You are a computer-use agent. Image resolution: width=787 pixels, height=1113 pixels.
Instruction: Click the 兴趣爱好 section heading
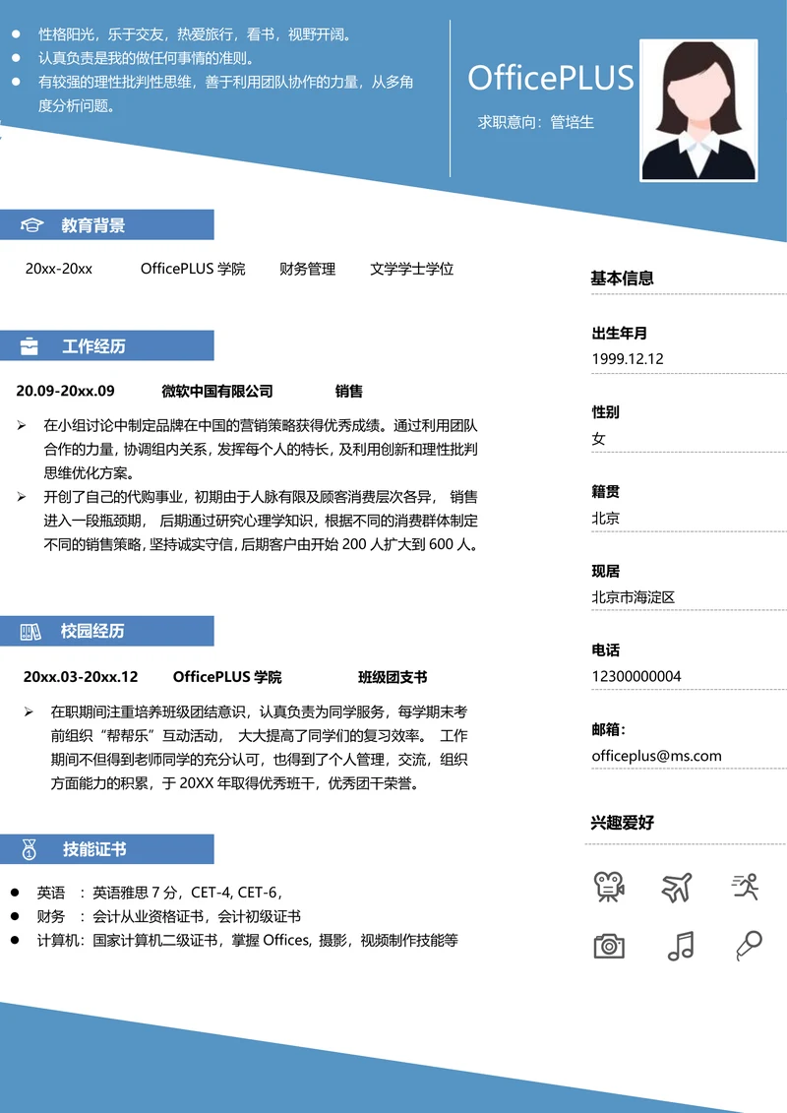coord(622,823)
